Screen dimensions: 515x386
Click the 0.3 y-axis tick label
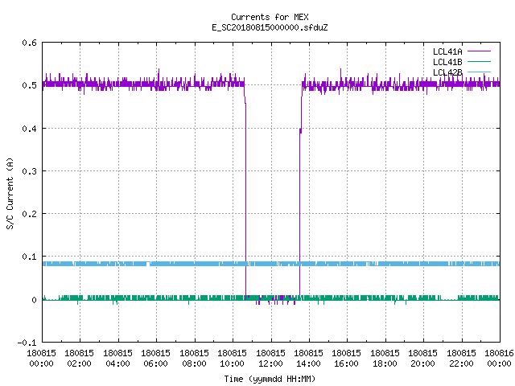[29, 171]
